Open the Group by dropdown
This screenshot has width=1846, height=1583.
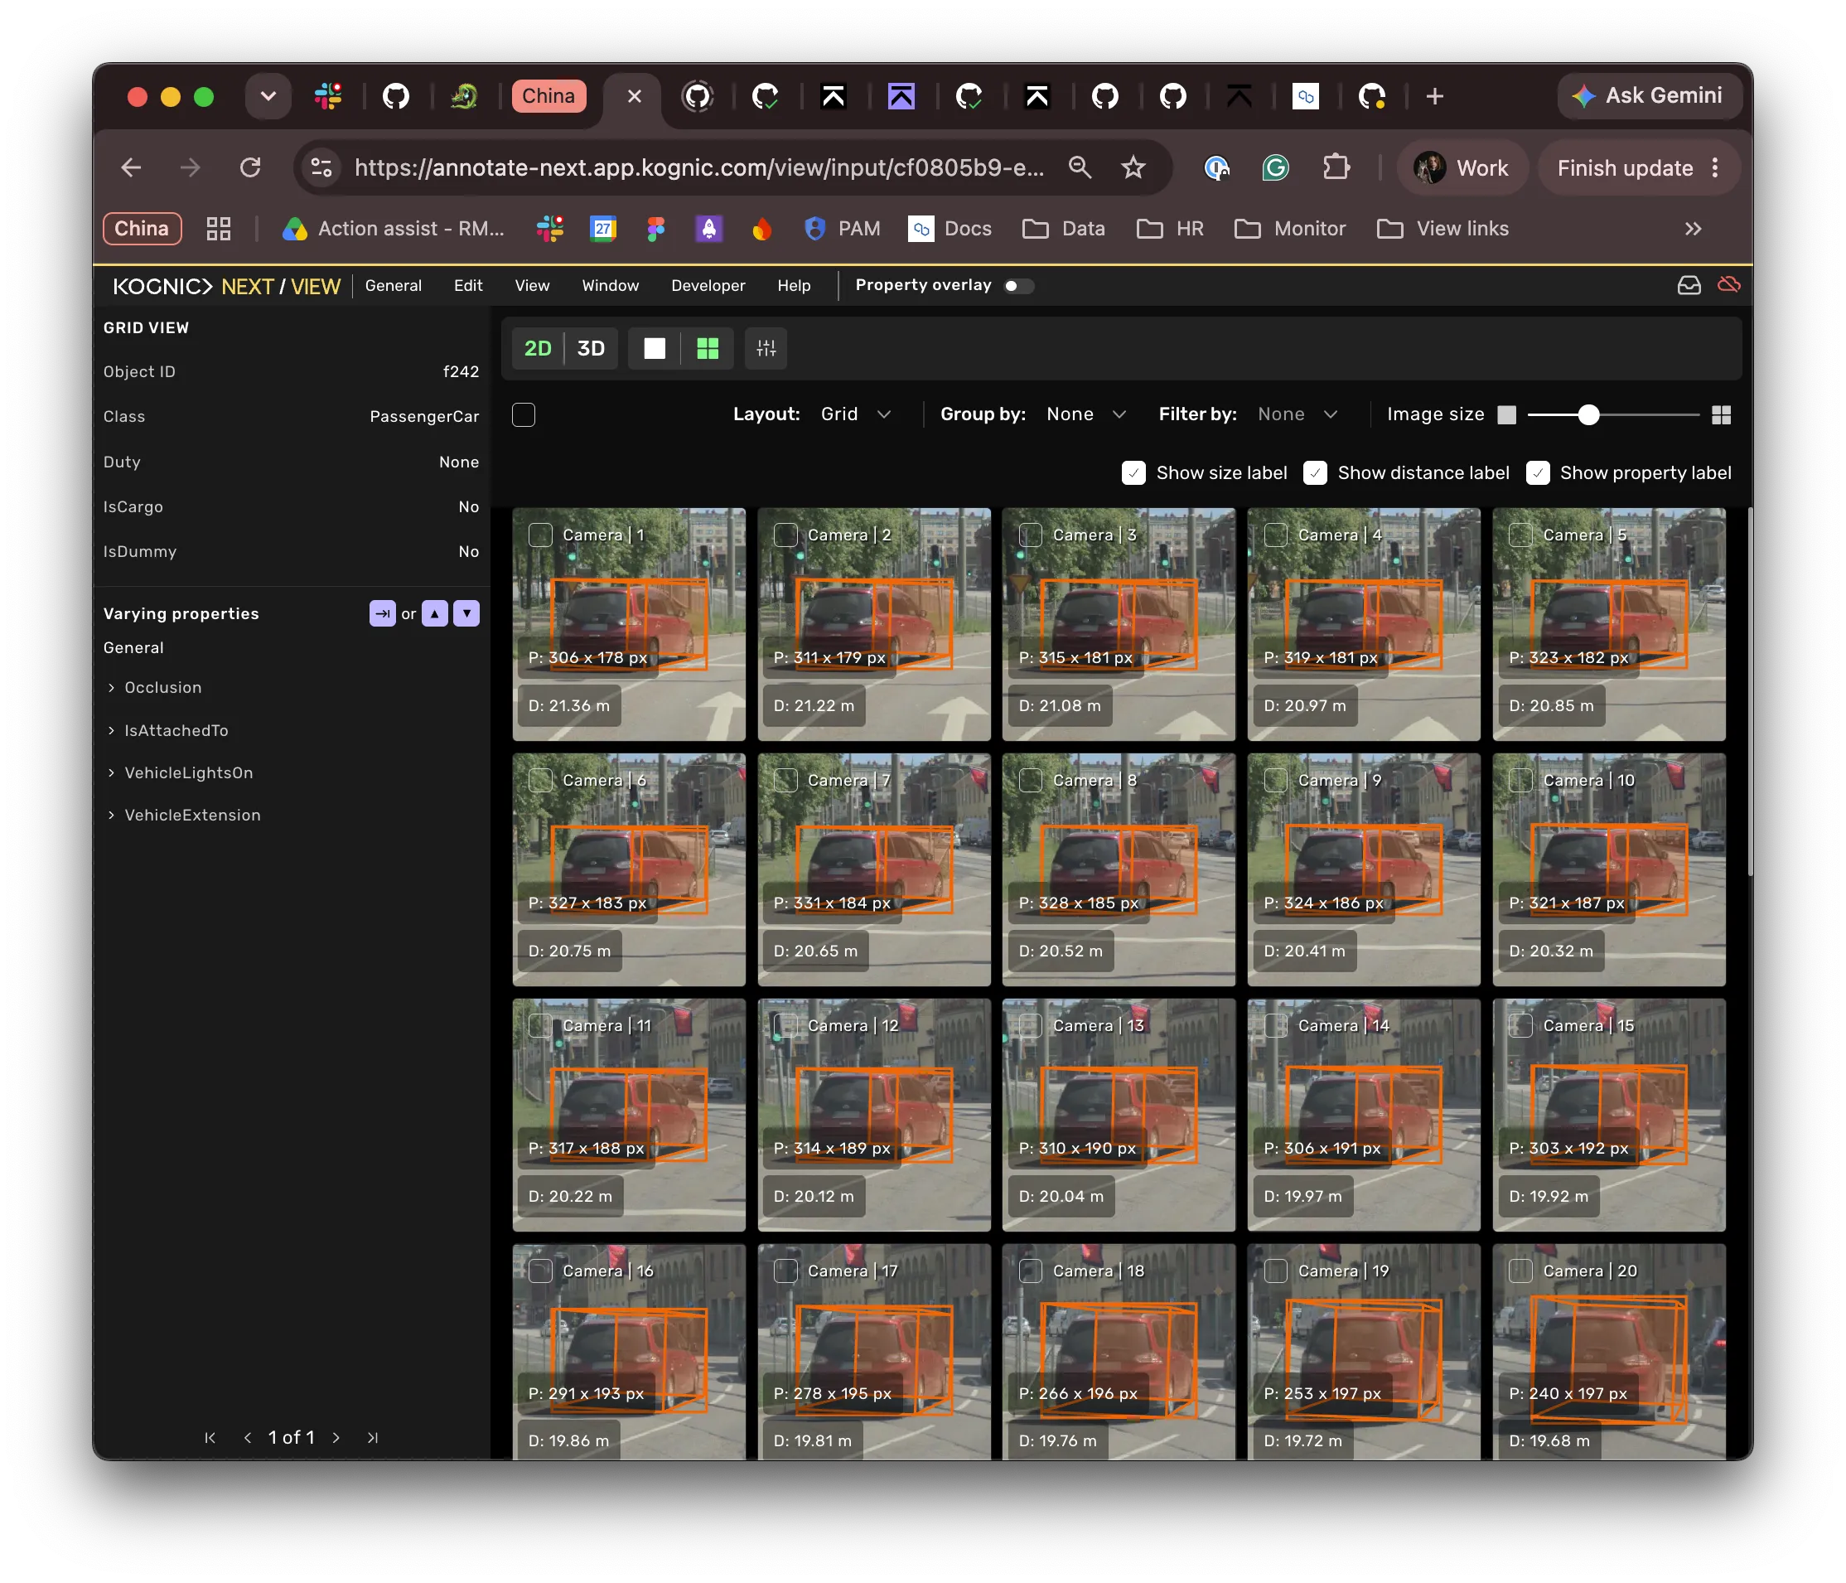(x=1086, y=414)
